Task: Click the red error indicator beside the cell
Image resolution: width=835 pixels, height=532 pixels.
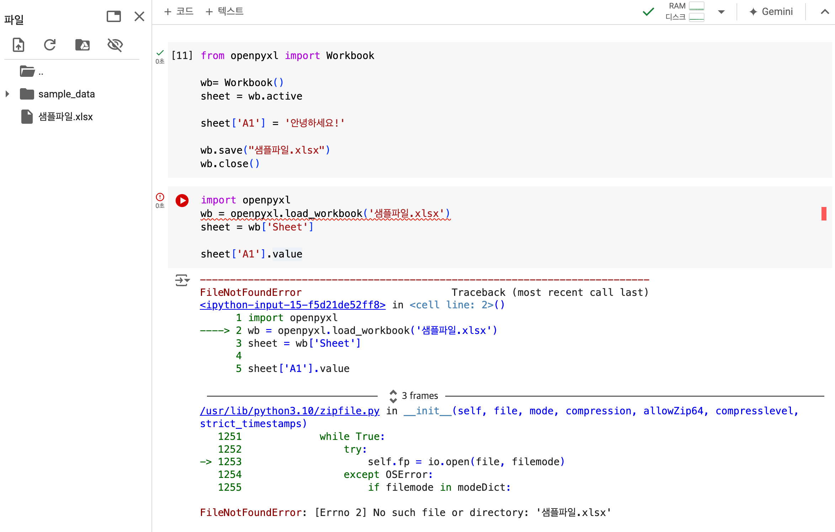Action: pyautogui.click(x=160, y=197)
